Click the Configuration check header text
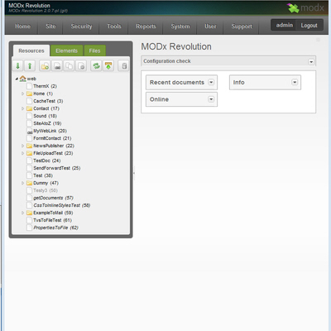The width and height of the screenshot is (331, 331). [167, 61]
